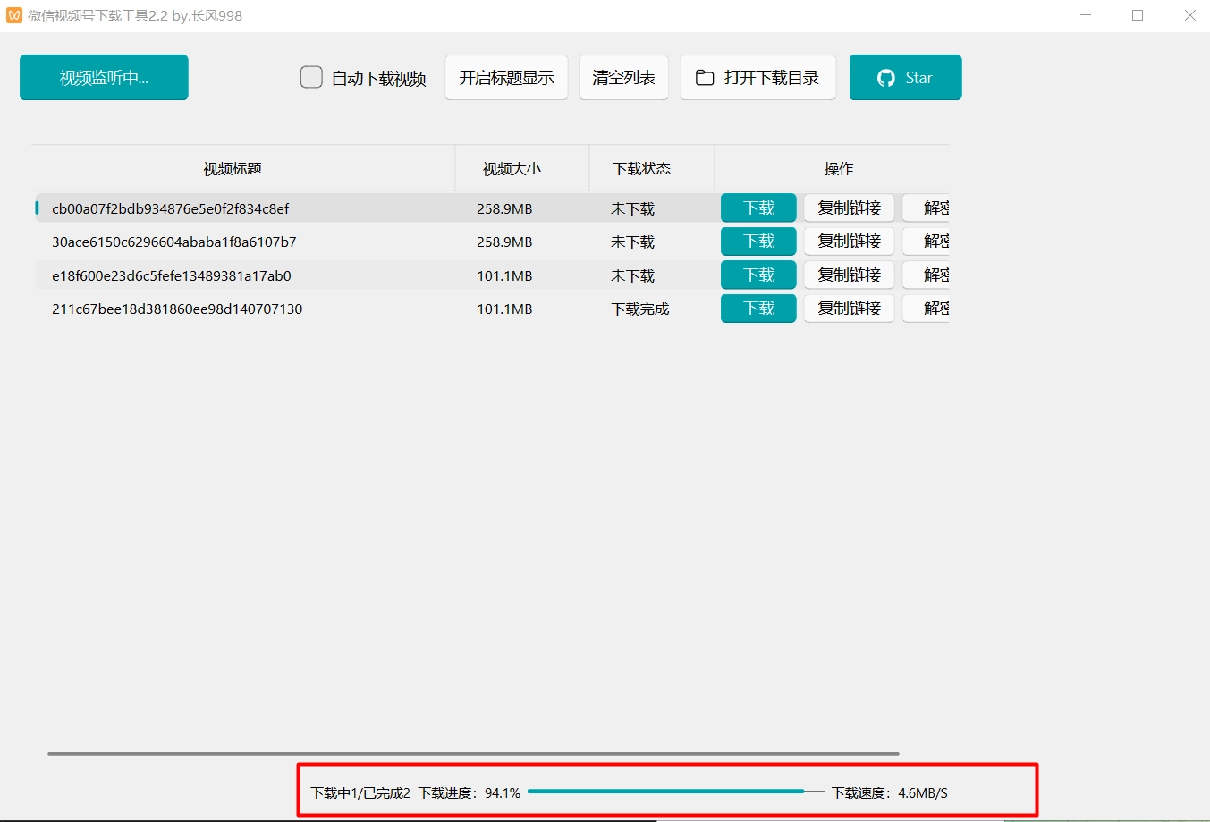The image size is (1210, 822).
Task: Click 101.1MB size in the 211c67bee18d row
Action: [504, 309]
